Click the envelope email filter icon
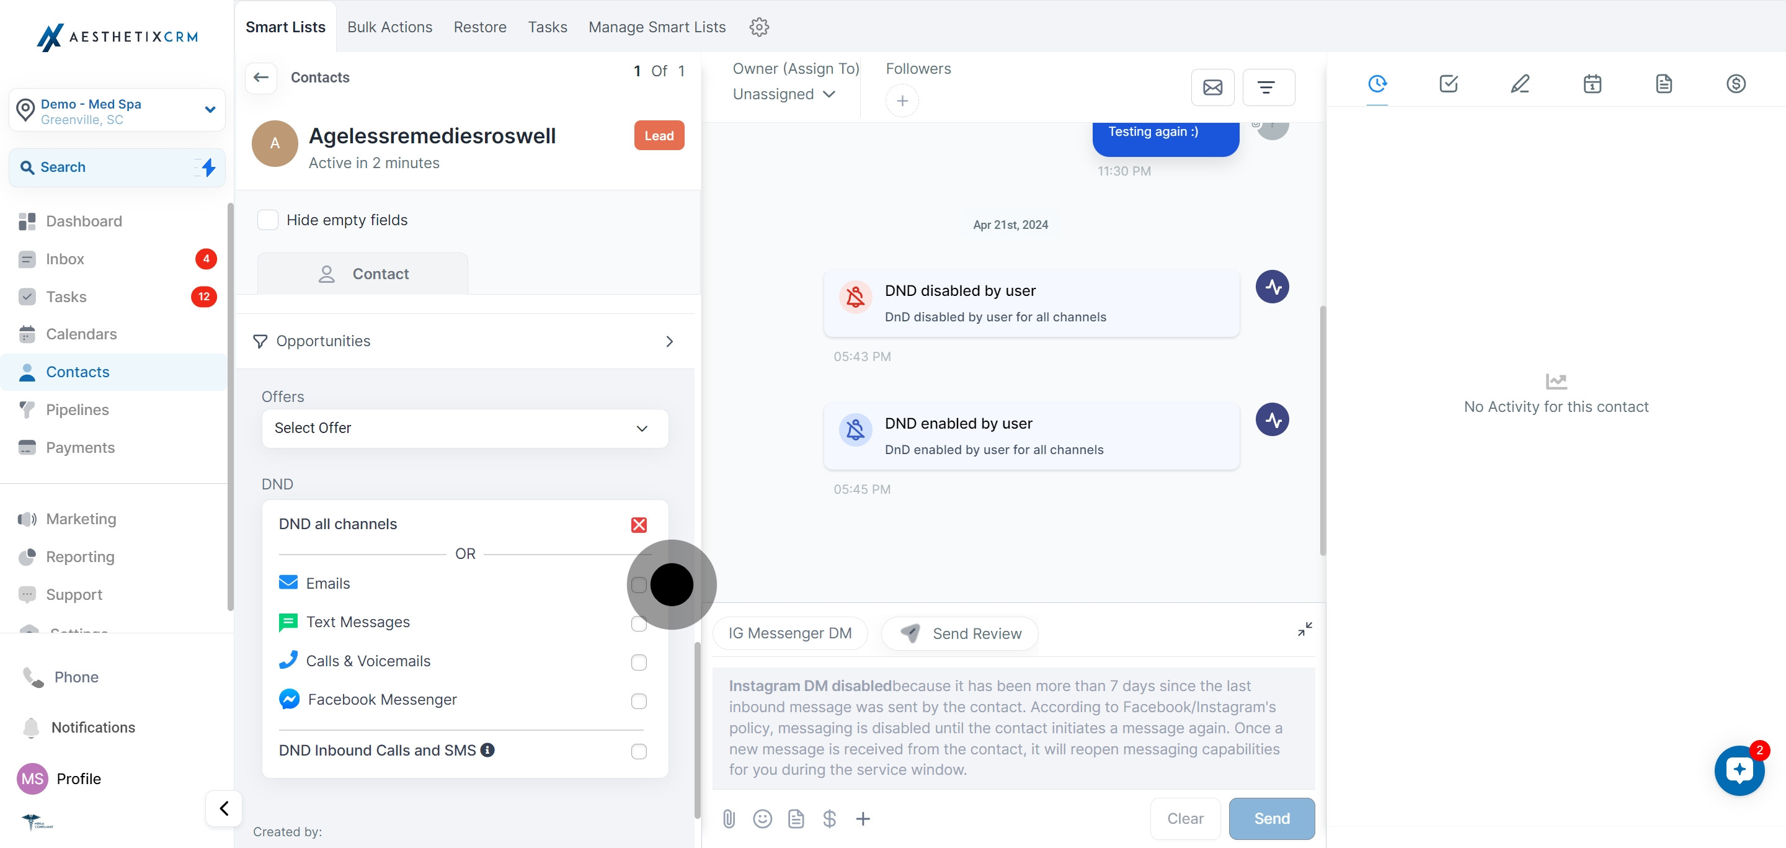This screenshot has height=848, width=1786. coord(1212,87)
